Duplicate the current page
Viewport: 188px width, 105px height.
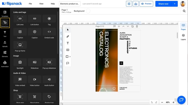pyautogui.click(x=132, y=26)
